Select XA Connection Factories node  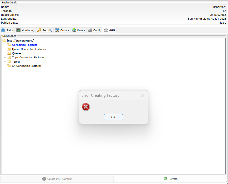[x=27, y=66]
